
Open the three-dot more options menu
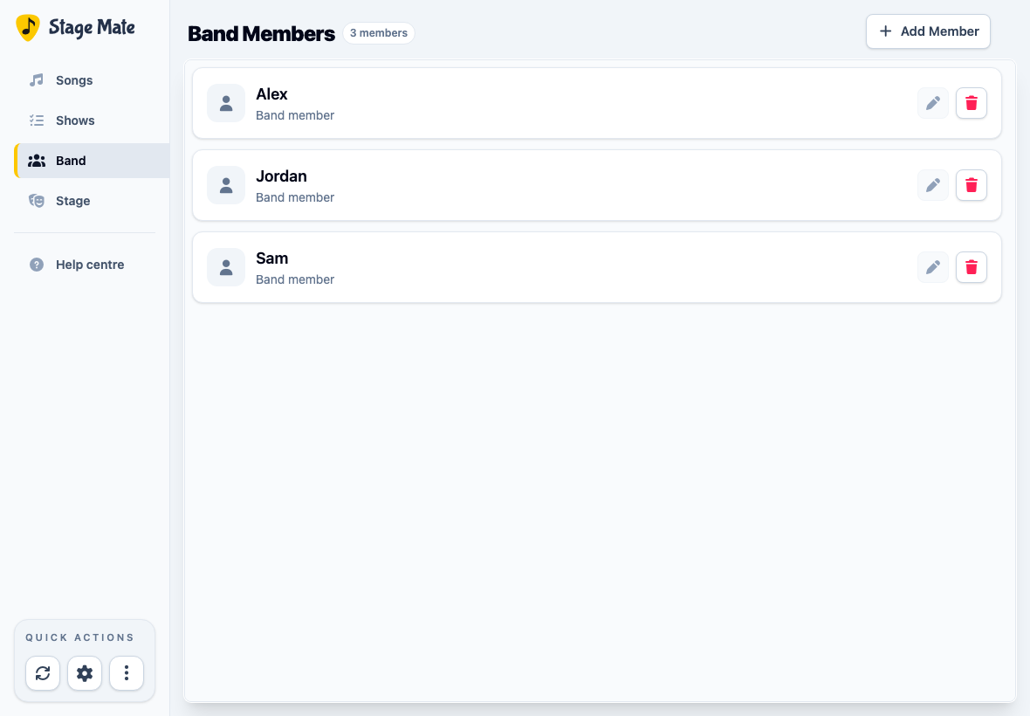click(127, 673)
